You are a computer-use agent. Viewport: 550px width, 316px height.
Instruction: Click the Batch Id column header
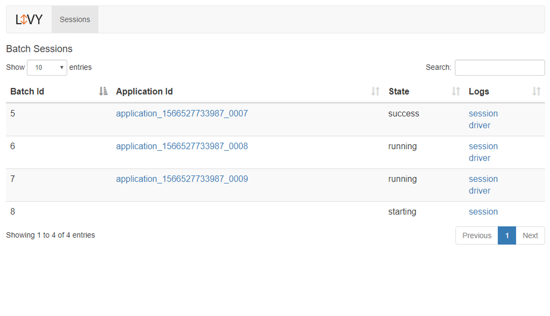click(59, 91)
